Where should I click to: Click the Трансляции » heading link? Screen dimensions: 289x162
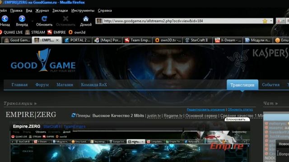click(x=20, y=103)
